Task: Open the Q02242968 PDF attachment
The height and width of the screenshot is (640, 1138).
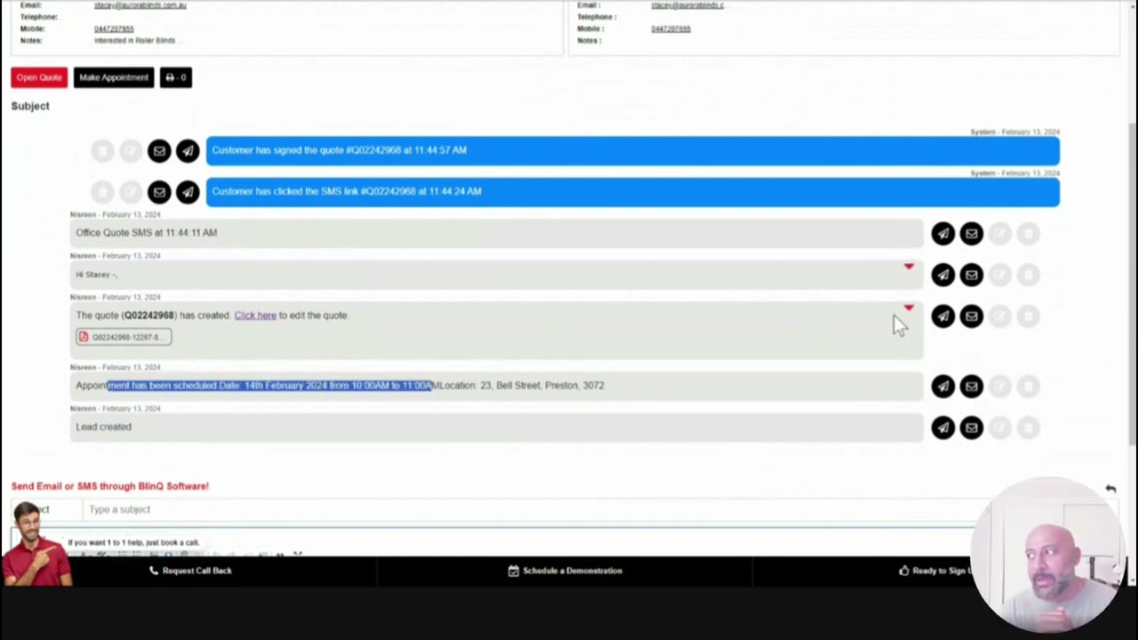Action: click(x=124, y=337)
